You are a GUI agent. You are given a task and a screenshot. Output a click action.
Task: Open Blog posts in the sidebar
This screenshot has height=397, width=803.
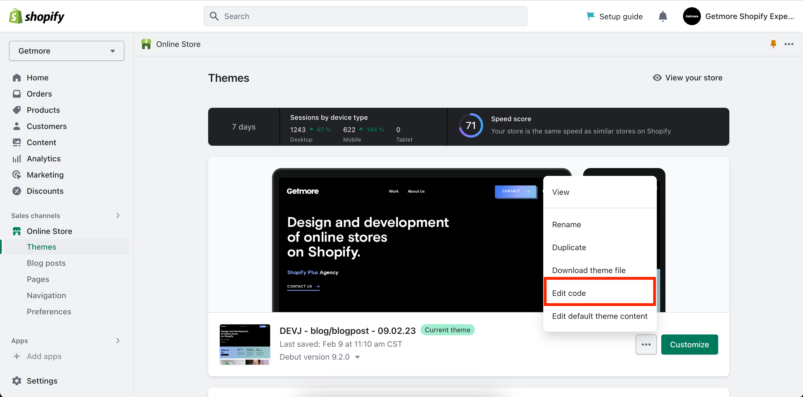click(46, 263)
